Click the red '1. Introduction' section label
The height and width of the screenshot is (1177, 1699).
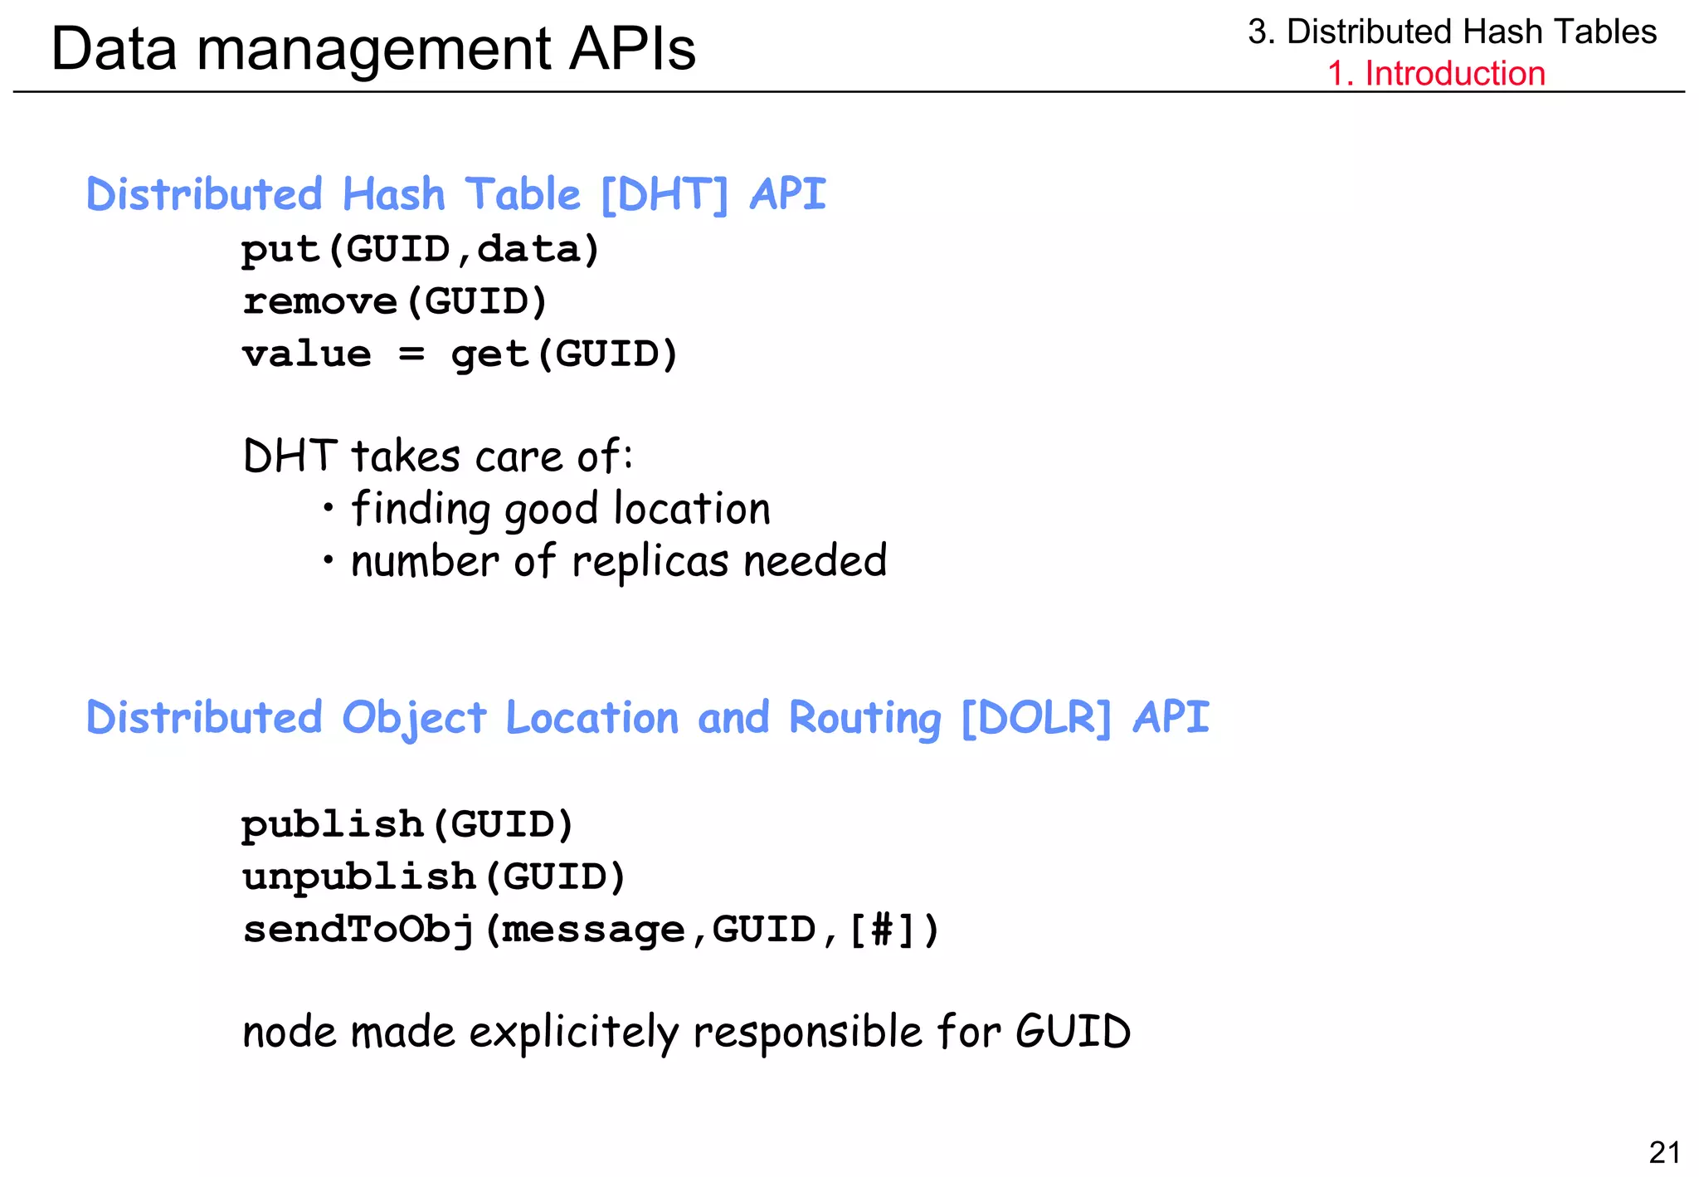click(x=1437, y=73)
